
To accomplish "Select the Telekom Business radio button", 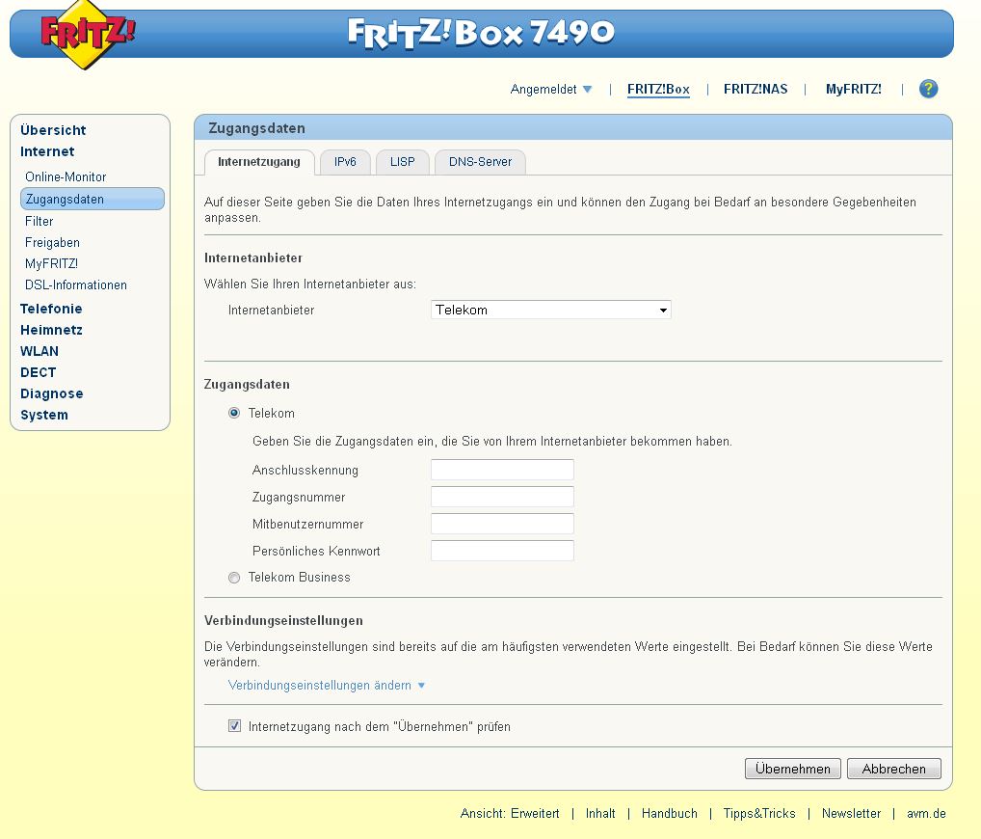I will click(234, 578).
